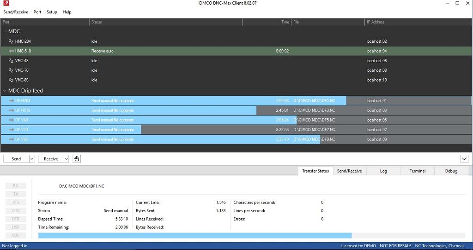Open the Send/Receive menu

tap(16, 12)
